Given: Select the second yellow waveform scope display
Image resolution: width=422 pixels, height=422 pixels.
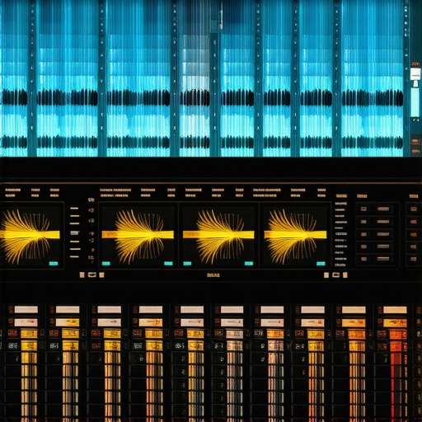Looking at the screenshot, I should click(x=138, y=236).
